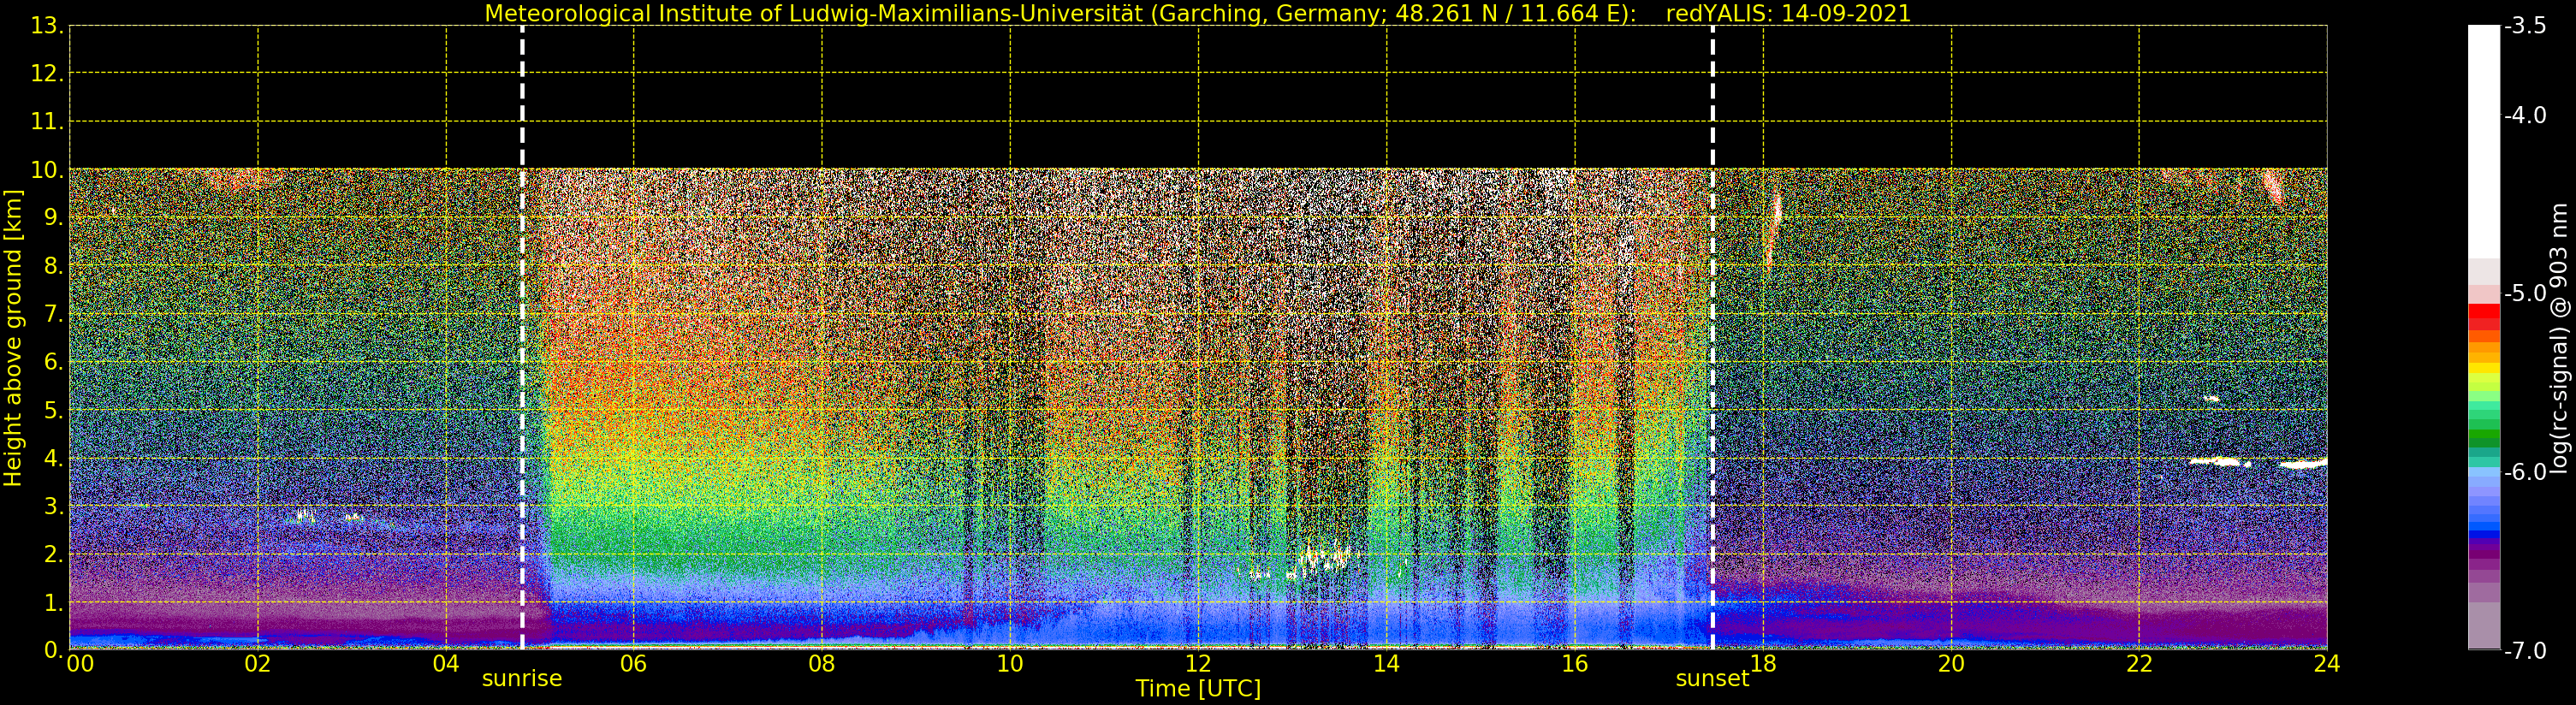
Task: Click the 'Height above ground [km]' axis label
Action: [x=13, y=338]
